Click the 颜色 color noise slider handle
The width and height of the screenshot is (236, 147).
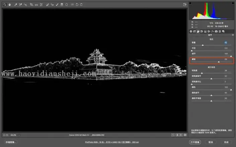click(x=231, y=90)
